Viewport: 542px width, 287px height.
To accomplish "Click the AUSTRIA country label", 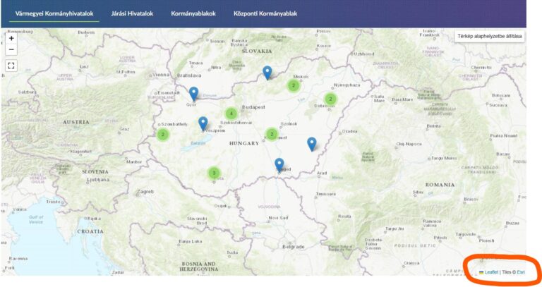I will [76, 122].
